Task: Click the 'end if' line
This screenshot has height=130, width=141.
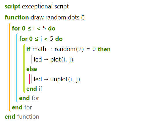Action: coord(34,89)
